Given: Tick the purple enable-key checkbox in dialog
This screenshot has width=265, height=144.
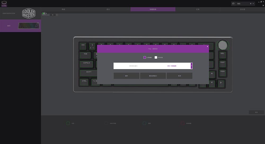Looking at the screenshot, I should (145, 57).
